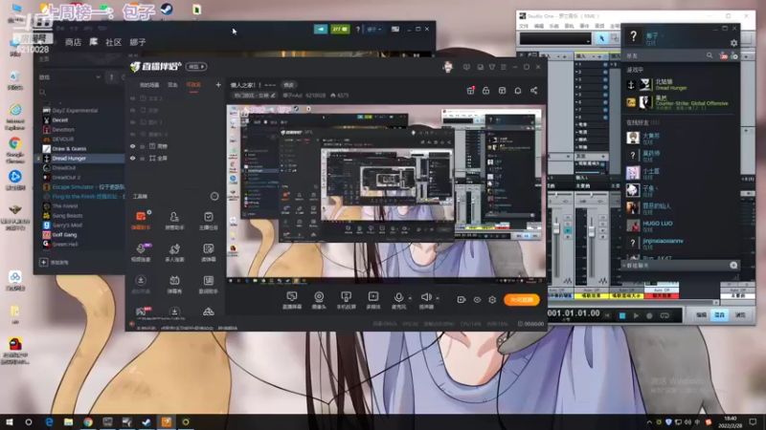This screenshot has height=430, width=766.
Task: Open the Steam friends list settings gear
Action: 733,43
